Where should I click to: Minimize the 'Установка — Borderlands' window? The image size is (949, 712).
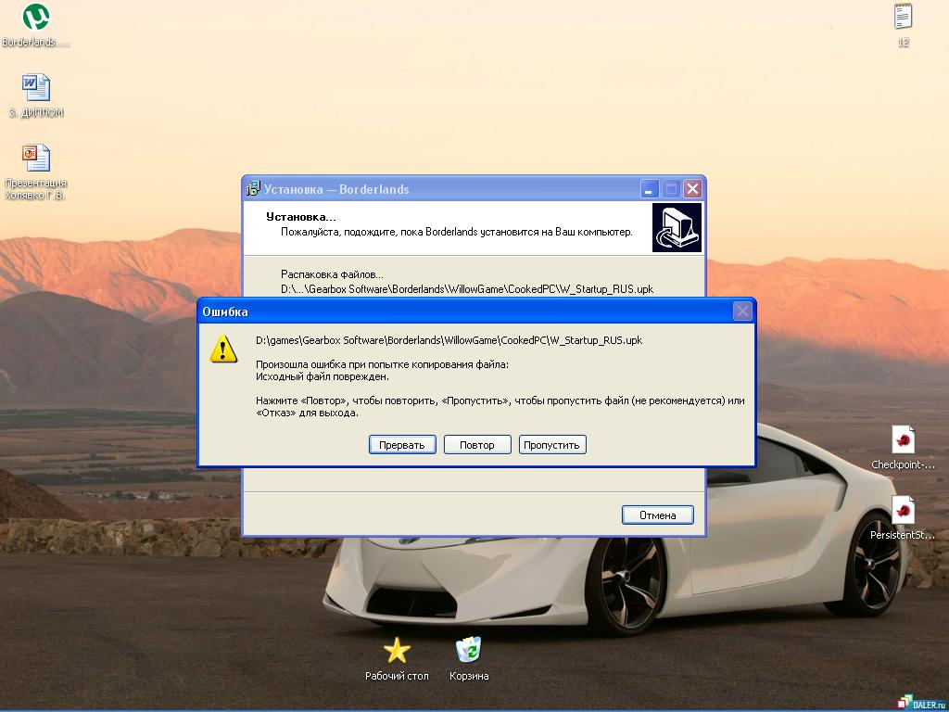click(x=649, y=189)
